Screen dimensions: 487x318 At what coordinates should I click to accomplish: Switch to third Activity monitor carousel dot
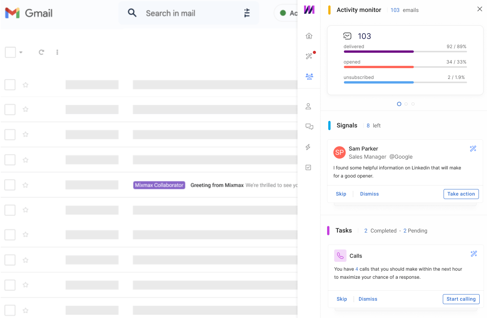pos(413,104)
